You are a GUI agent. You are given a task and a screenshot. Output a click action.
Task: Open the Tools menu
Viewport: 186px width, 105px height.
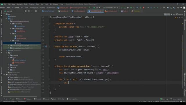[x=46, y=4]
